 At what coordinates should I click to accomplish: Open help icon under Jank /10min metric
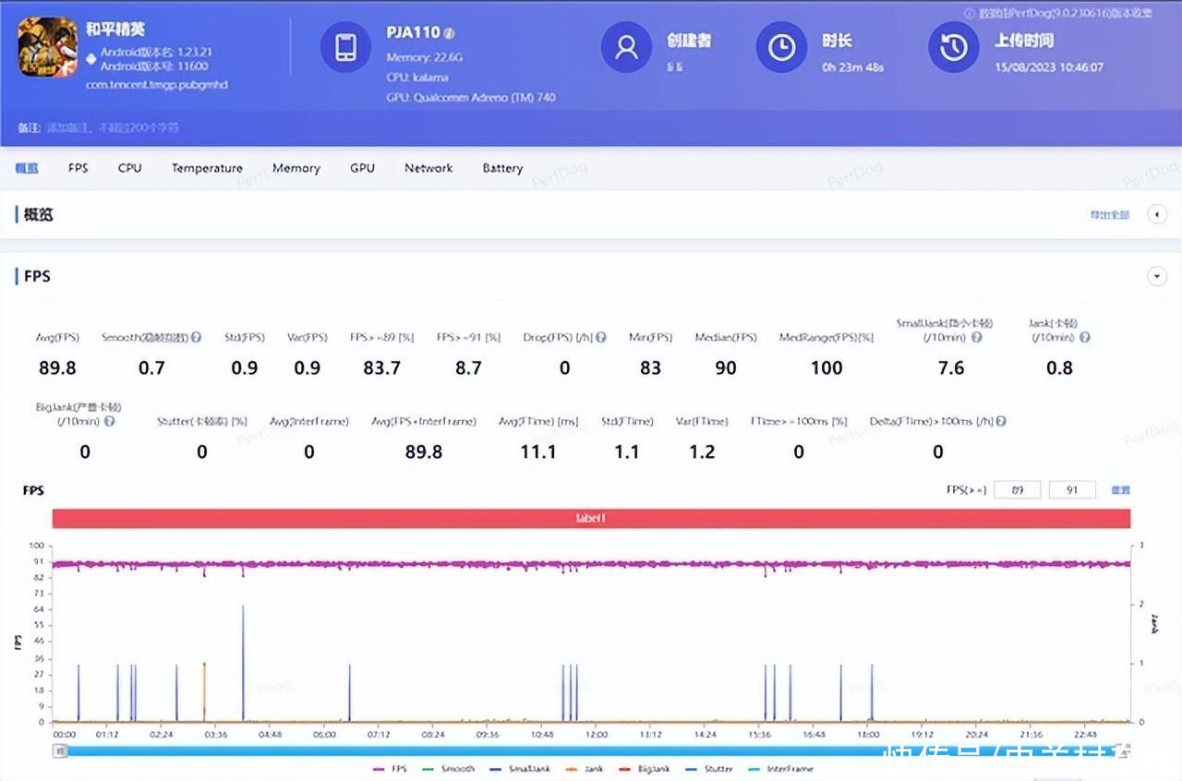pos(1085,338)
